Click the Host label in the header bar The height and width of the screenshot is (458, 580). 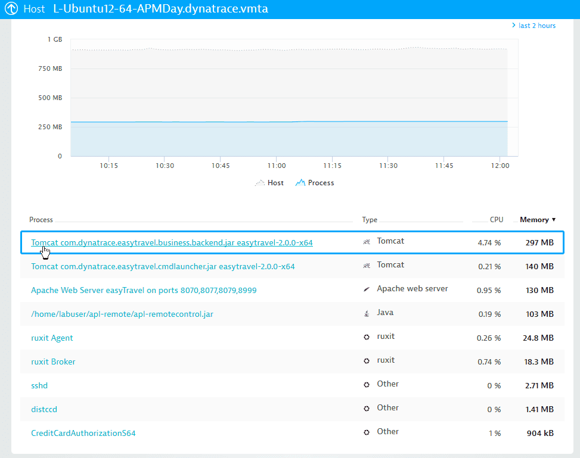click(x=34, y=8)
